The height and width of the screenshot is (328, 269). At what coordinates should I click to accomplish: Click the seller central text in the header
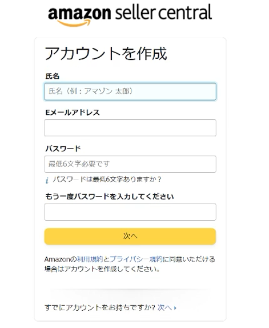(x=163, y=12)
